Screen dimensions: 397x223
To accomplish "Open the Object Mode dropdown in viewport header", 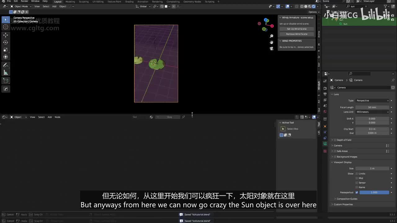I will 21,6.
